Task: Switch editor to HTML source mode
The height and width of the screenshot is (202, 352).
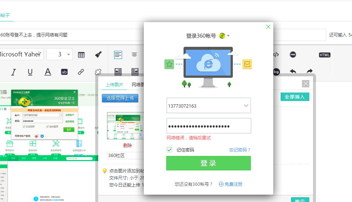Action: click(x=325, y=55)
